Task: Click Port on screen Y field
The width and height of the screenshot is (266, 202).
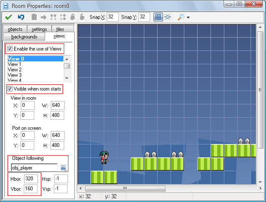Action: pyautogui.click(x=28, y=145)
